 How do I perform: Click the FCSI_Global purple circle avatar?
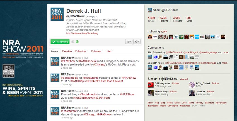coord(192,85)
